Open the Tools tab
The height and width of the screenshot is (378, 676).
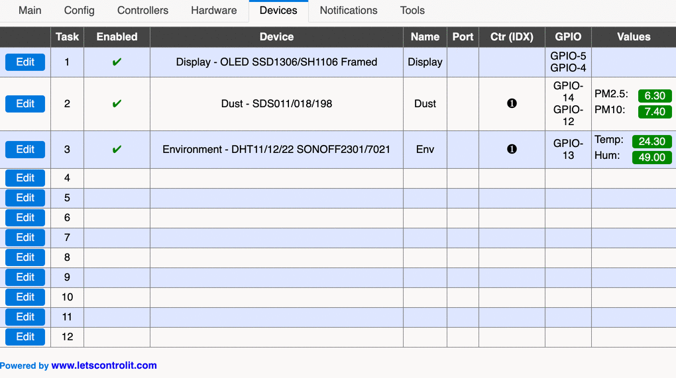pyautogui.click(x=412, y=11)
